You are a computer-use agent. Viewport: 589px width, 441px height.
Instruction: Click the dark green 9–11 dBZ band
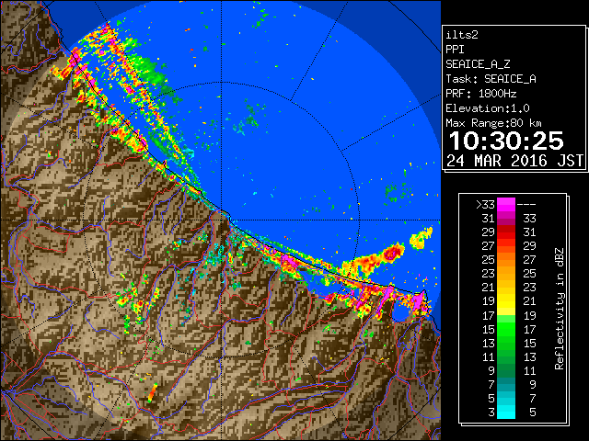pos(506,370)
